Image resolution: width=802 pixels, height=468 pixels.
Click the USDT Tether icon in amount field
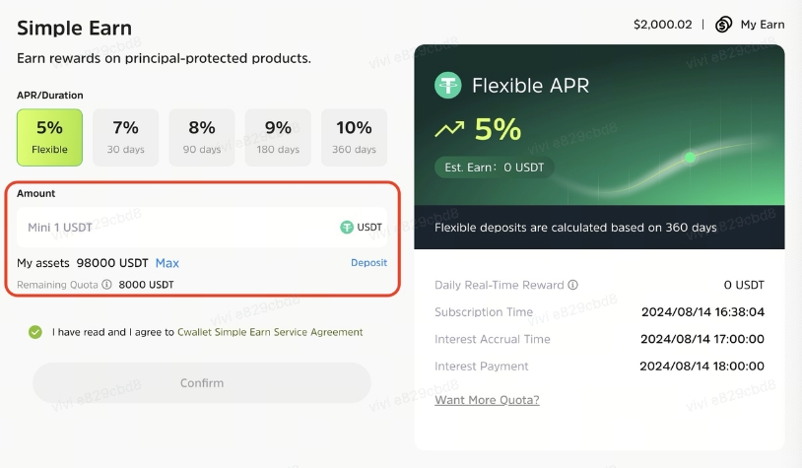[x=347, y=228]
